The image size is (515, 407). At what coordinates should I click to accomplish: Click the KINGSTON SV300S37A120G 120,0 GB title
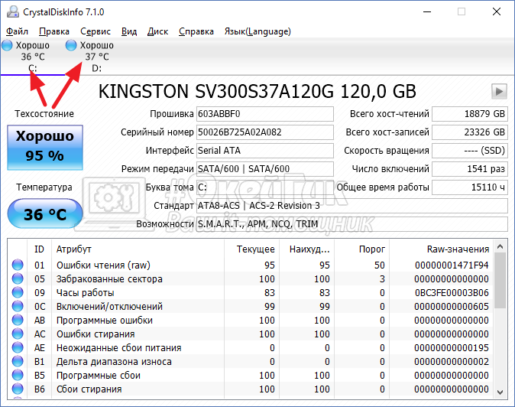[257, 91]
